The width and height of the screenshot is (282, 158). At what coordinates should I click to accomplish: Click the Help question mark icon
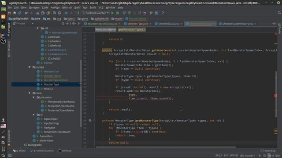click(163, 13)
